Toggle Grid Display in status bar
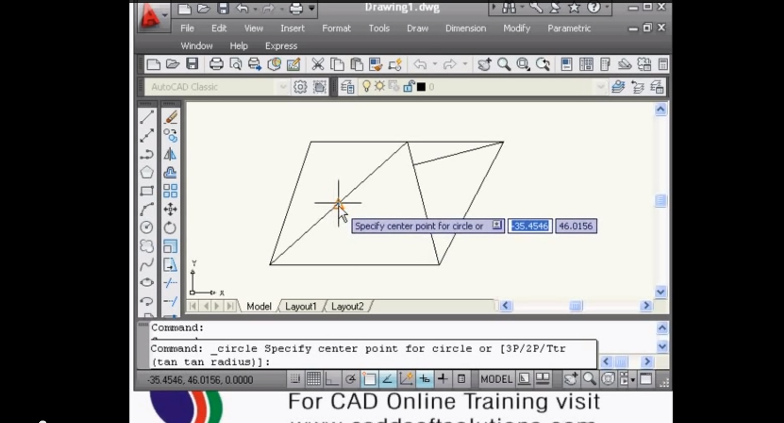The image size is (784, 423). 313,379
